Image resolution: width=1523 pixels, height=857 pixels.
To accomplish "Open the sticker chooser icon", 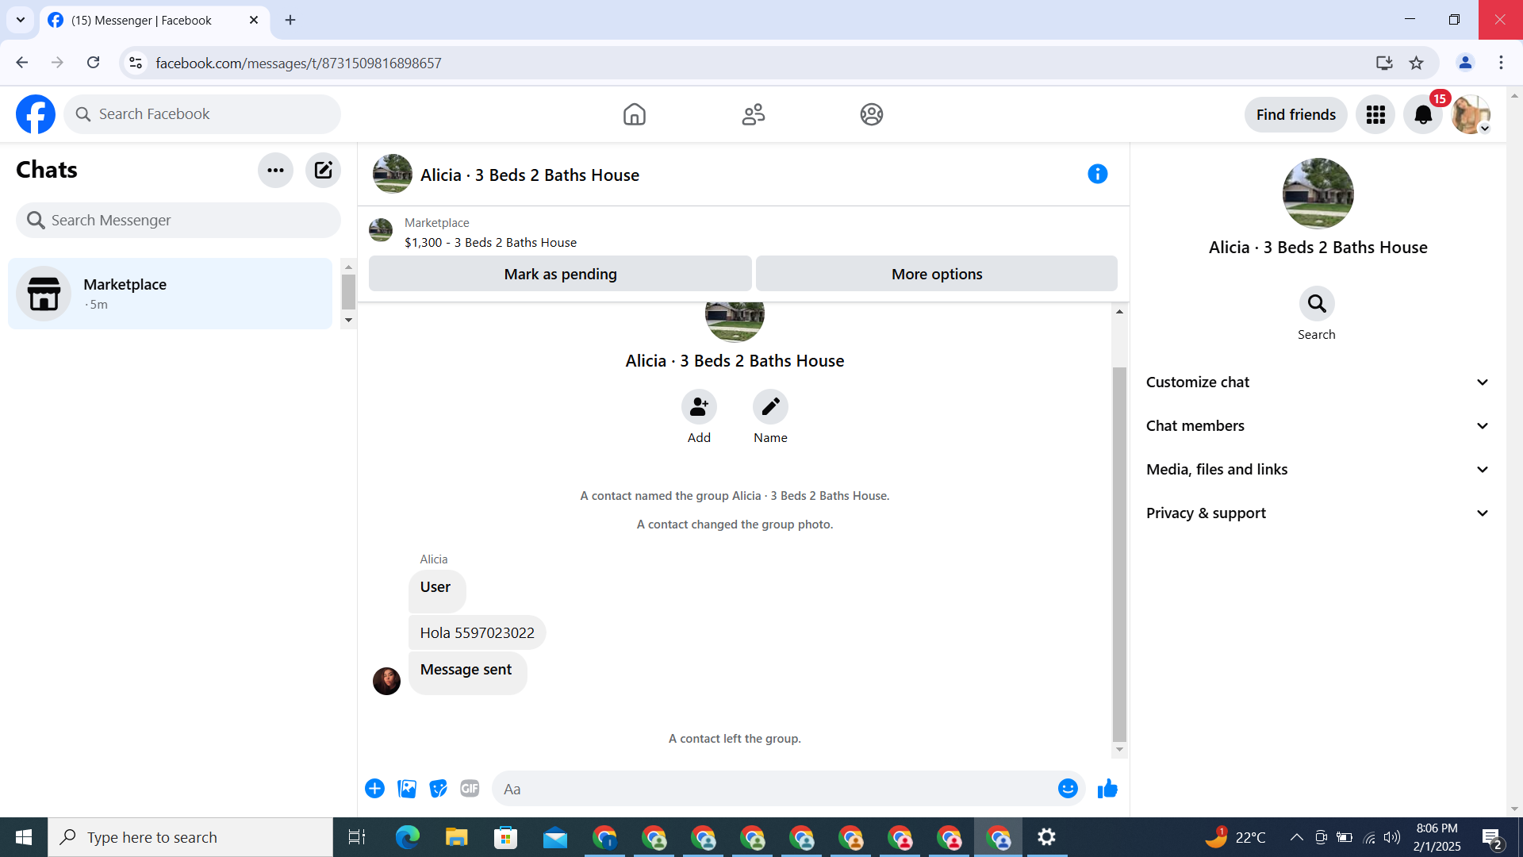I will pyautogui.click(x=438, y=789).
